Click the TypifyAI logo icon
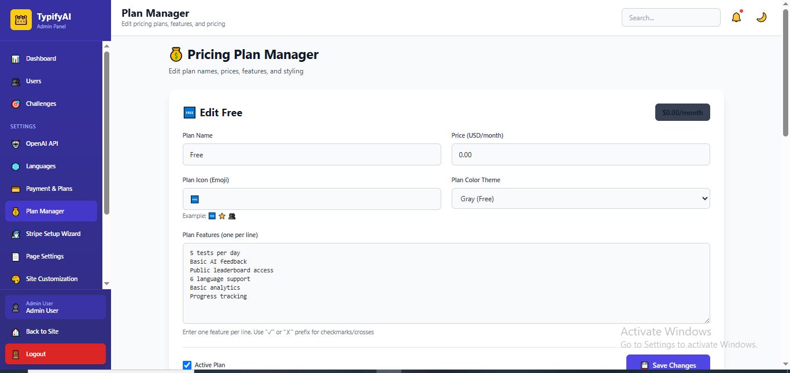790x373 pixels. [x=21, y=20]
